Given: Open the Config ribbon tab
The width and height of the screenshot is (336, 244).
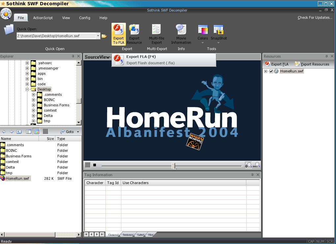Looking at the screenshot, I should point(85,18).
